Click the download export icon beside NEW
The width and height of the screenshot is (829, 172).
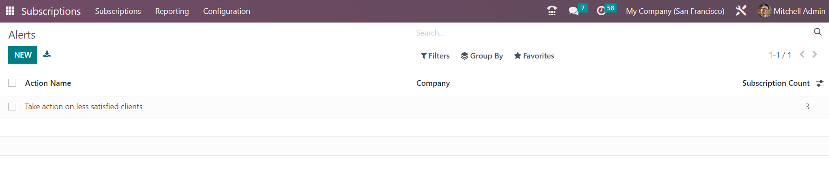pos(47,54)
